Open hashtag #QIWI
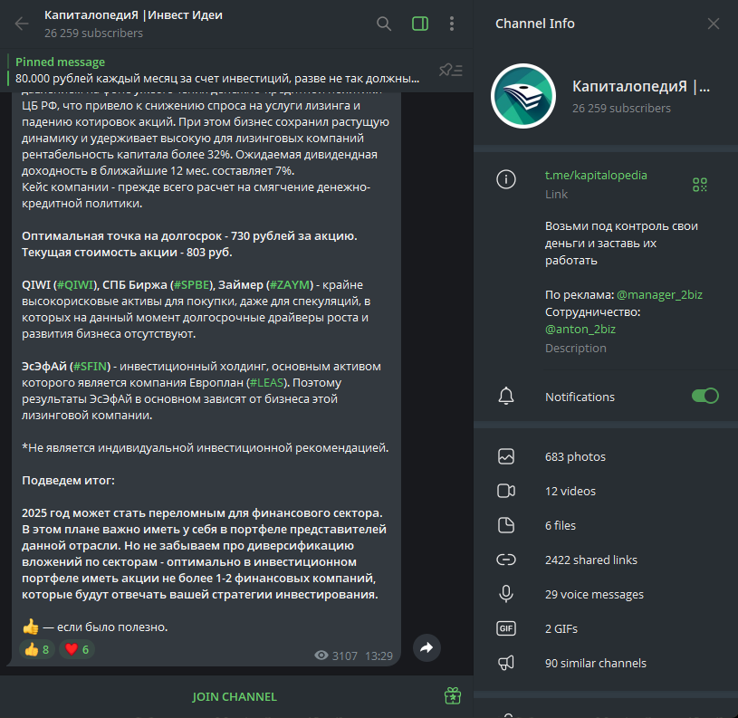This screenshot has height=718, width=738. click(75, 284)
